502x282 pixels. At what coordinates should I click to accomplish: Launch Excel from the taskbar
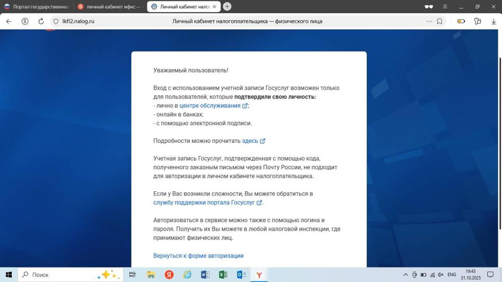223,274
